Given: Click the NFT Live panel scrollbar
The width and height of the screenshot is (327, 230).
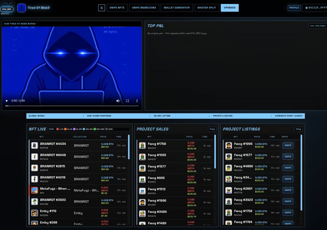Looking at the screenshot, I should pyautogui.click(x=129, y=147).
